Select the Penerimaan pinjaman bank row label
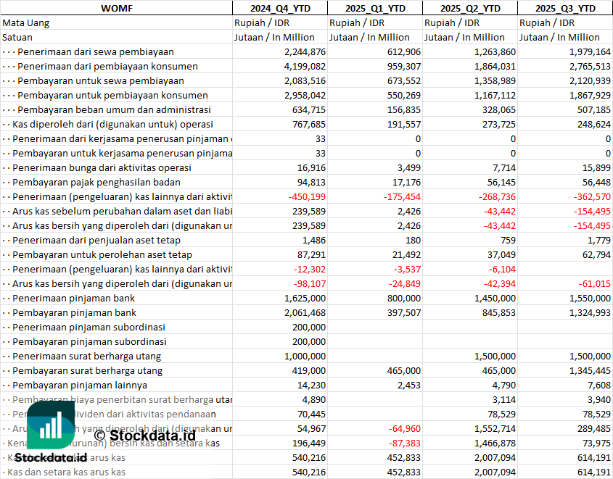Viewport: 613px width, 479px height. (73, 298)
